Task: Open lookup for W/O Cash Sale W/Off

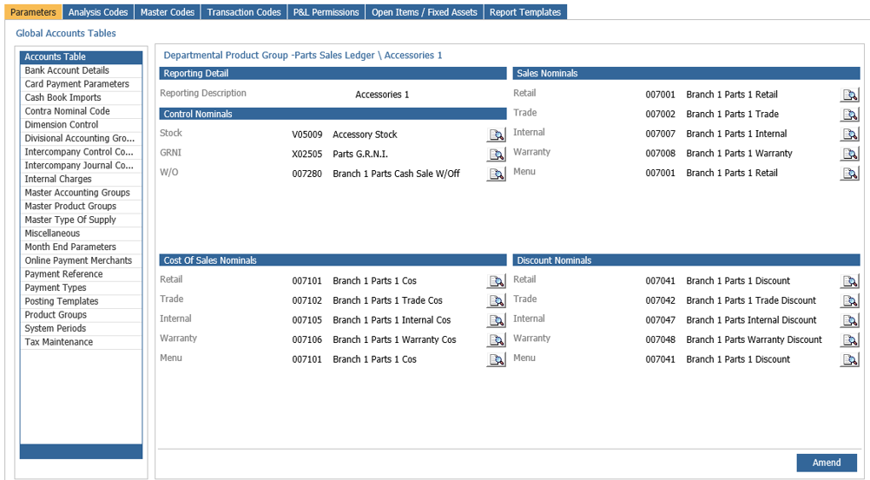Action: 496,174
